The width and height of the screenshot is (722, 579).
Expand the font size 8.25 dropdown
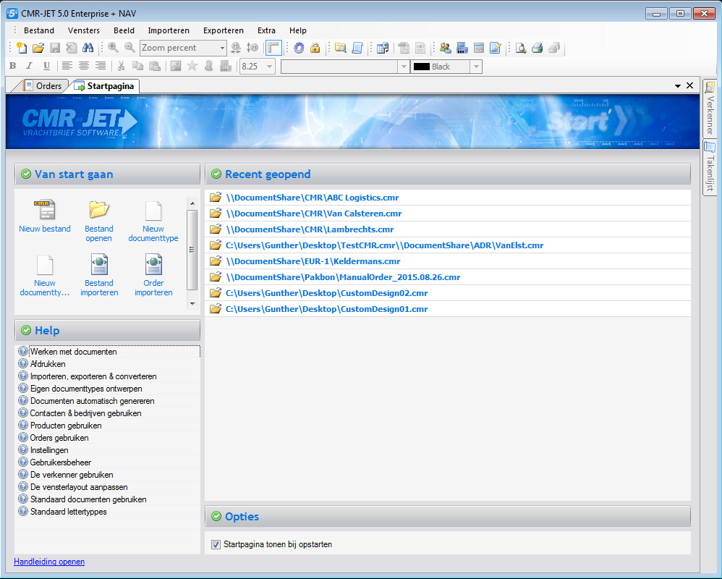tap(270, 67)
